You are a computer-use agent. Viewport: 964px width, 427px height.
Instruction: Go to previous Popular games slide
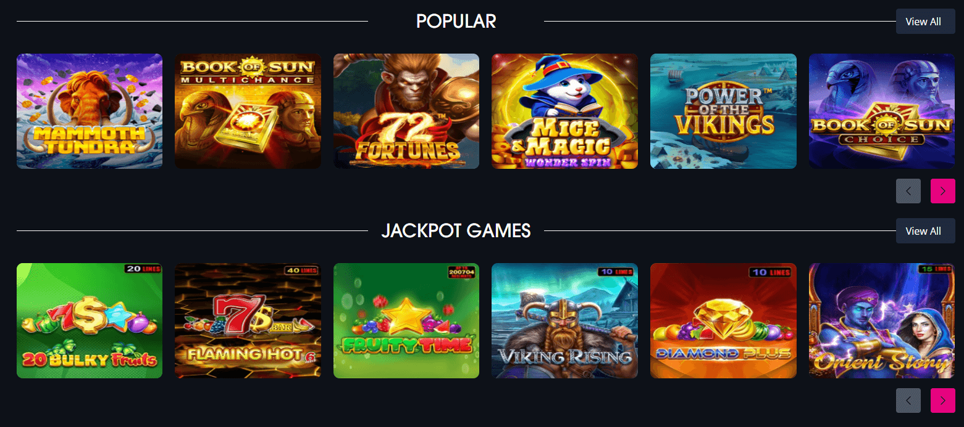tap(908, 191)
